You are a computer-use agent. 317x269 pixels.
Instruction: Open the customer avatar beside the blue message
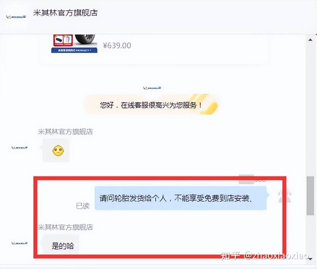tap(284, 196)
